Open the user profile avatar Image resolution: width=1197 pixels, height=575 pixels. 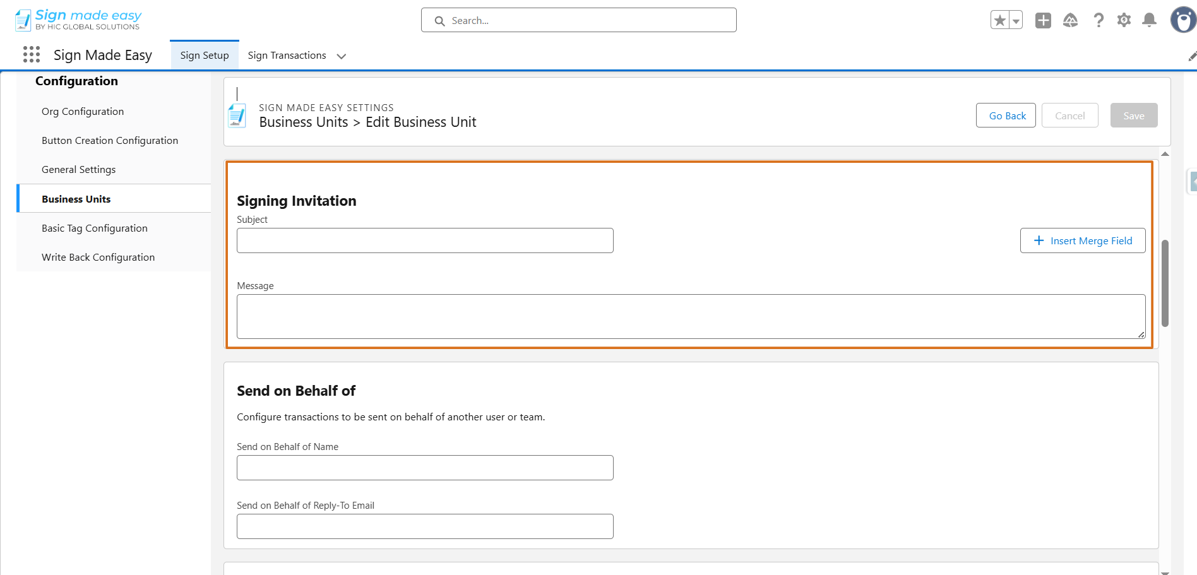point(1182,20)
